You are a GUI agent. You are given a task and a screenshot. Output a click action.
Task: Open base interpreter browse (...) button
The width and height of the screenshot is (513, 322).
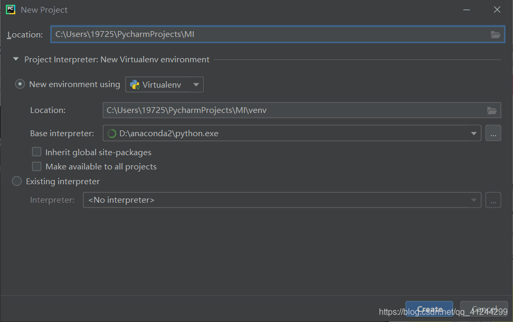point(493,133)
